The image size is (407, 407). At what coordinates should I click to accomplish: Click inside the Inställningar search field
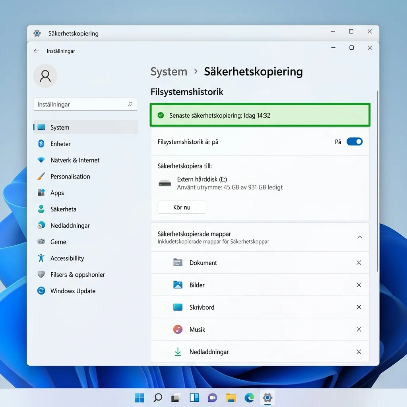85,105
